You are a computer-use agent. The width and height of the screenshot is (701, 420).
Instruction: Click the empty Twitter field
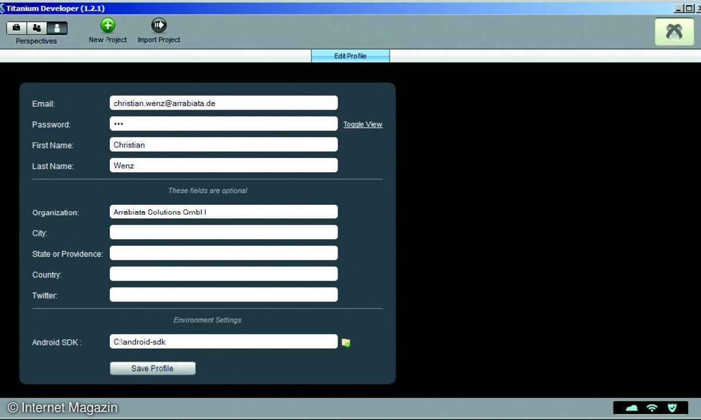224,295
